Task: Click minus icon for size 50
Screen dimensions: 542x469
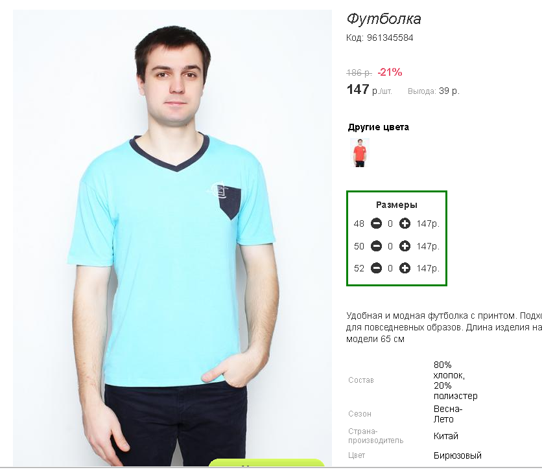Action: [x=376, y=246]
